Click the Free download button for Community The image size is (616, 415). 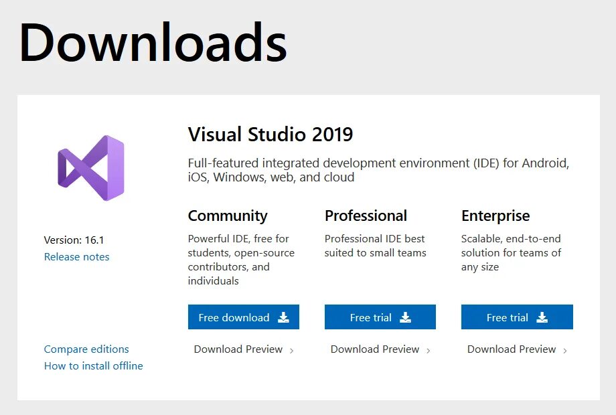click(244, 317)
